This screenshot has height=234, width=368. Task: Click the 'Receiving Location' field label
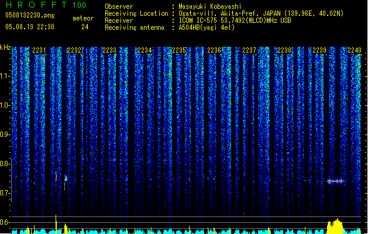tap(136, 13)
